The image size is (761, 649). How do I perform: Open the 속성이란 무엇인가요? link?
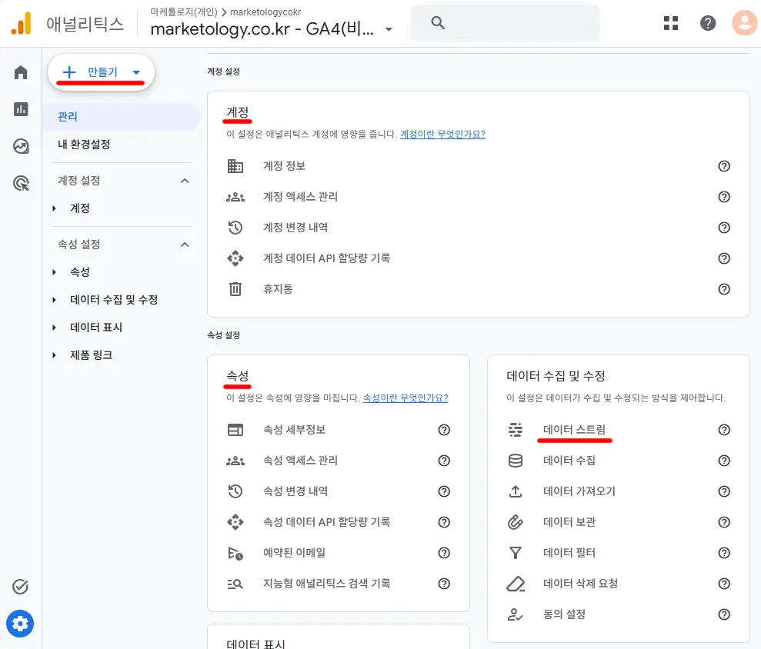pyautogui.click(x=406, y=398)
